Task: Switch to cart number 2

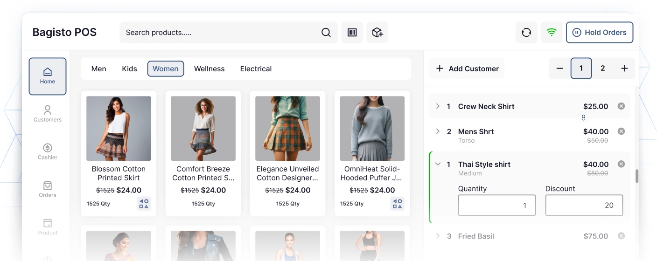Action: click(603, 69)
